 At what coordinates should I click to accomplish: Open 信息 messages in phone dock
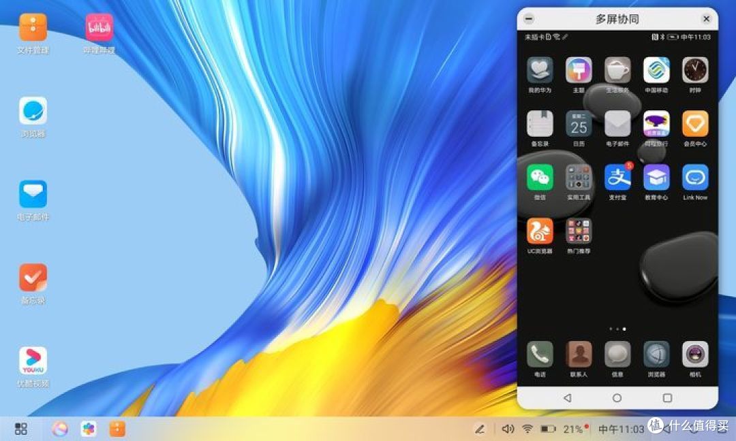617,355
